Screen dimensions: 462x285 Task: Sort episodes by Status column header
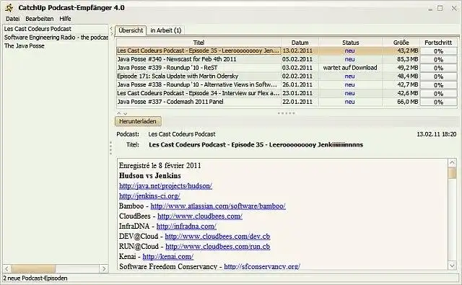point(350,43)
